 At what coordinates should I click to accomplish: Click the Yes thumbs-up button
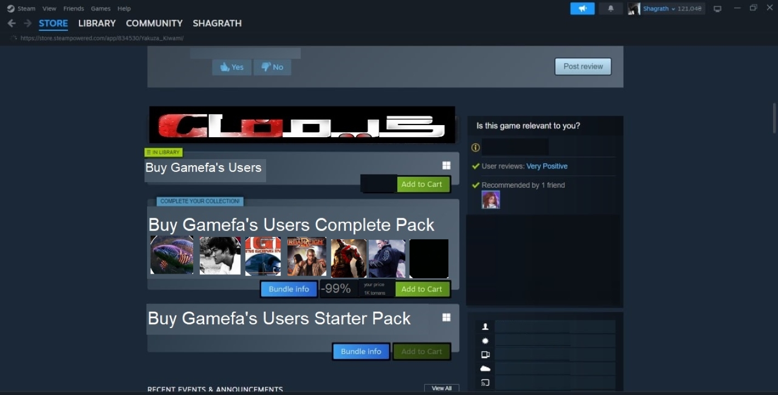pyautogui.click(x=232, y=67)
